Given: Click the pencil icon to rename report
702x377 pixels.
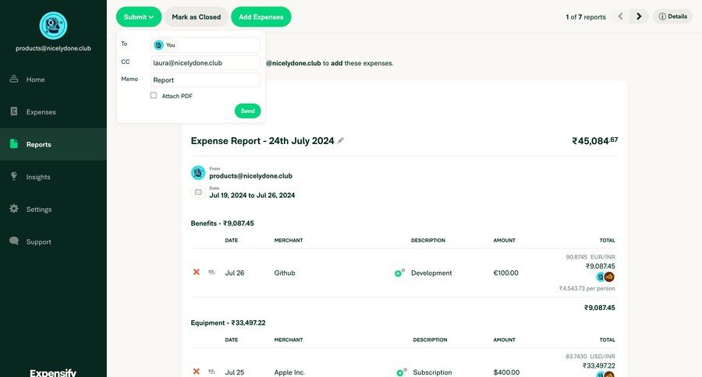Looking at the screenshot, I should tap(341, 141).
